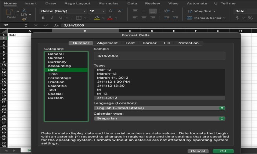257x154 pixels.
Task: Select the Currency category
Action: (x=66, y=62)
